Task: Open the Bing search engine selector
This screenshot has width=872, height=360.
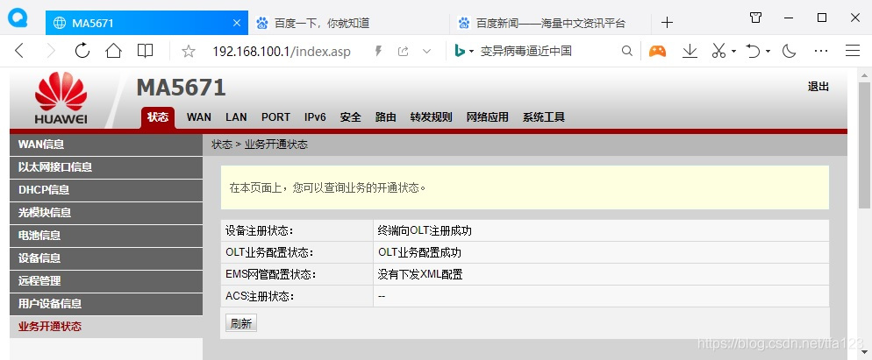Action: point(464,52)
